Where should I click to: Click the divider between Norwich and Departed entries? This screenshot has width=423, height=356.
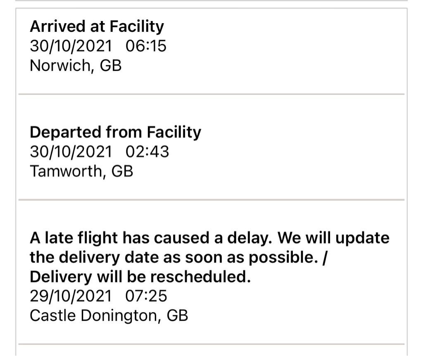[x=211, y=94]
